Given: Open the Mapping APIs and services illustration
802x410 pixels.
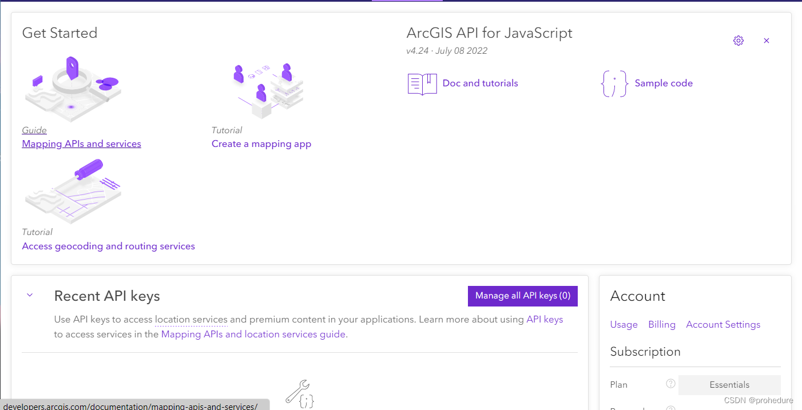Looking at the screenshot, I should pyautogui.click(x=73, y=89).
